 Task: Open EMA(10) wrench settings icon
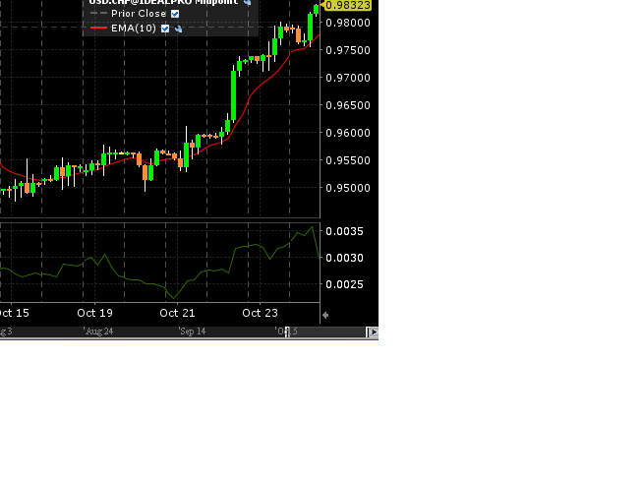click(179, 29)
